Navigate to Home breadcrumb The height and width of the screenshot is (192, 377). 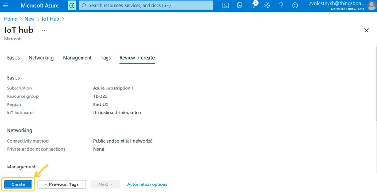click(10, 19)
